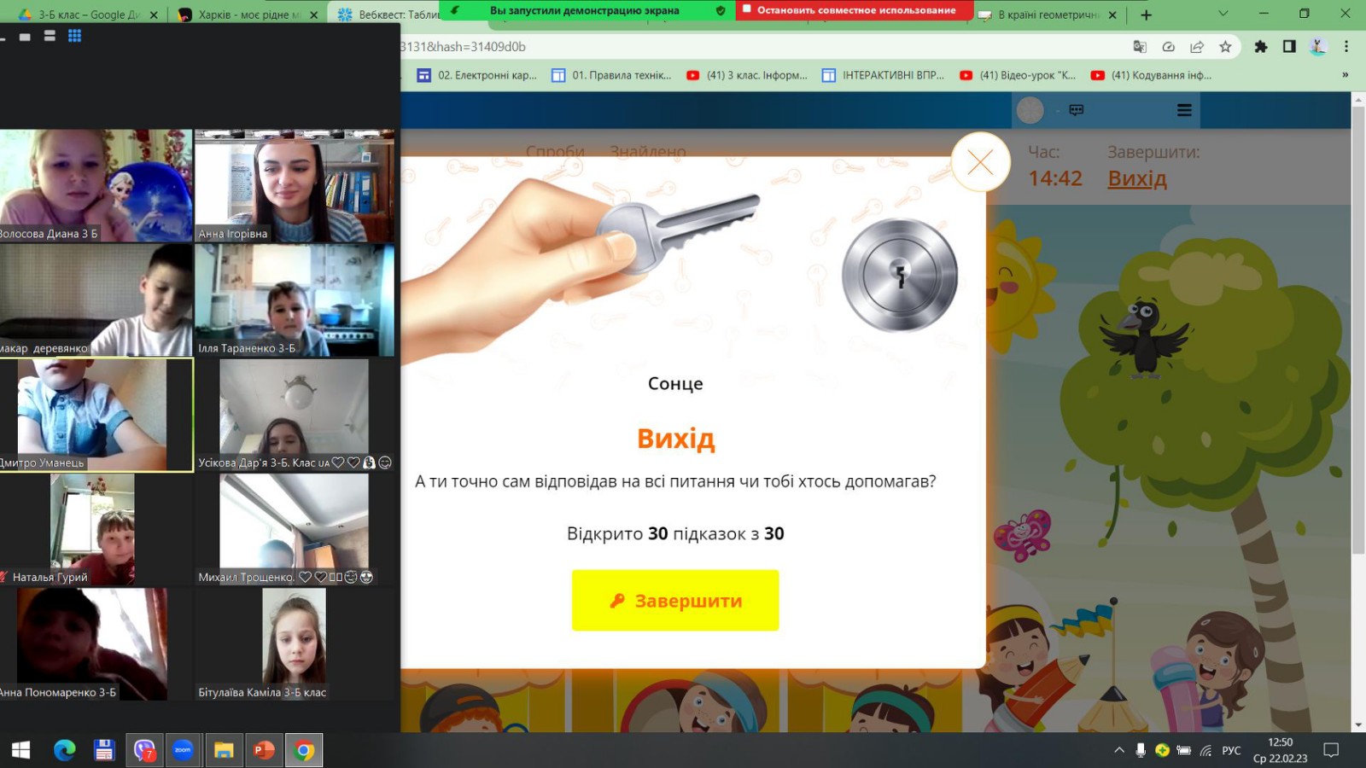Click the microphone tray icon
Screen dimensions: 1366x768
[1141, 750]
